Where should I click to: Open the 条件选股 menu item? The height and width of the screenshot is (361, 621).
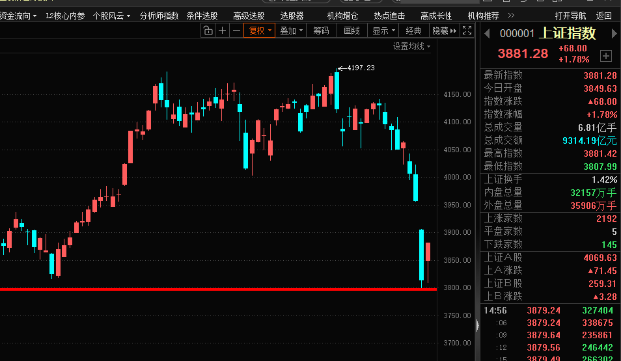202,15
